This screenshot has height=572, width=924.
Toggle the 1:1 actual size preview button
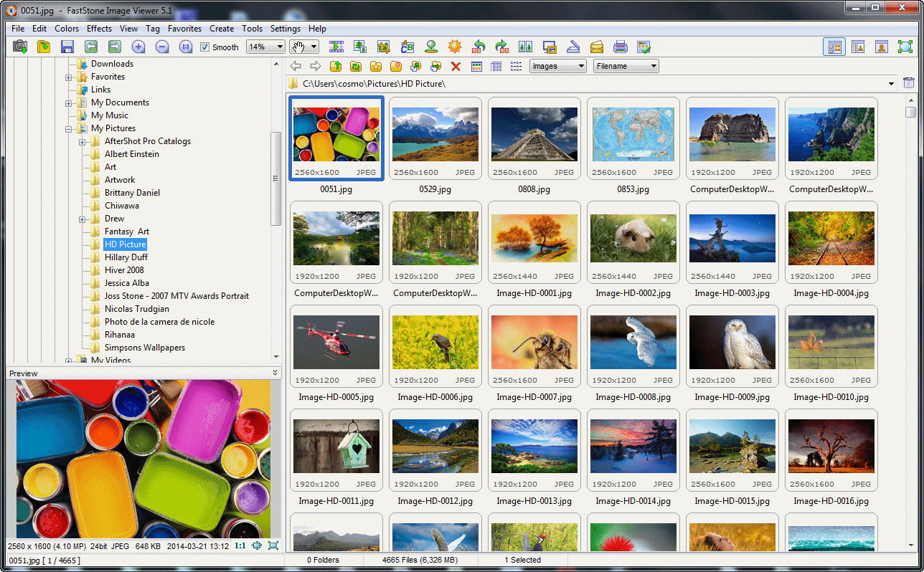pos(240,545)
